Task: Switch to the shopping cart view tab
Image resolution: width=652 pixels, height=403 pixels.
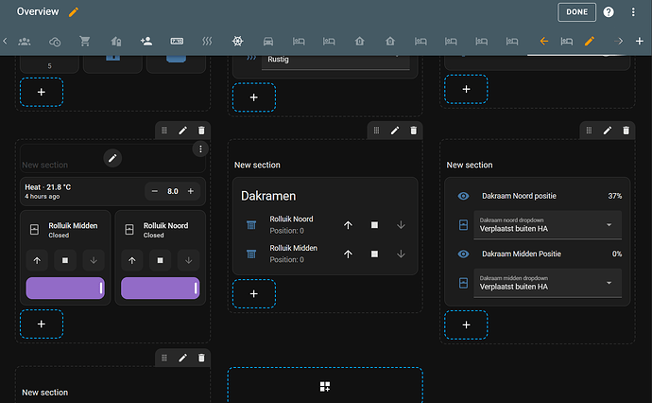Action: point(85,41)
